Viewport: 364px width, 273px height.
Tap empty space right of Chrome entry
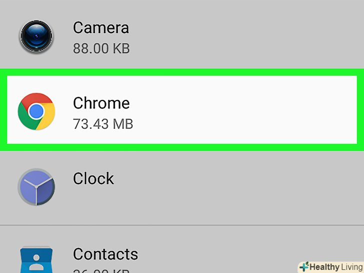(250, 111)
